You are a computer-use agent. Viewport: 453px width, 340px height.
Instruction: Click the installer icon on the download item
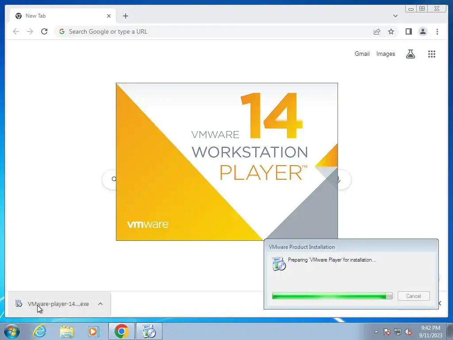pyautogui.click(x=19, y=304)
